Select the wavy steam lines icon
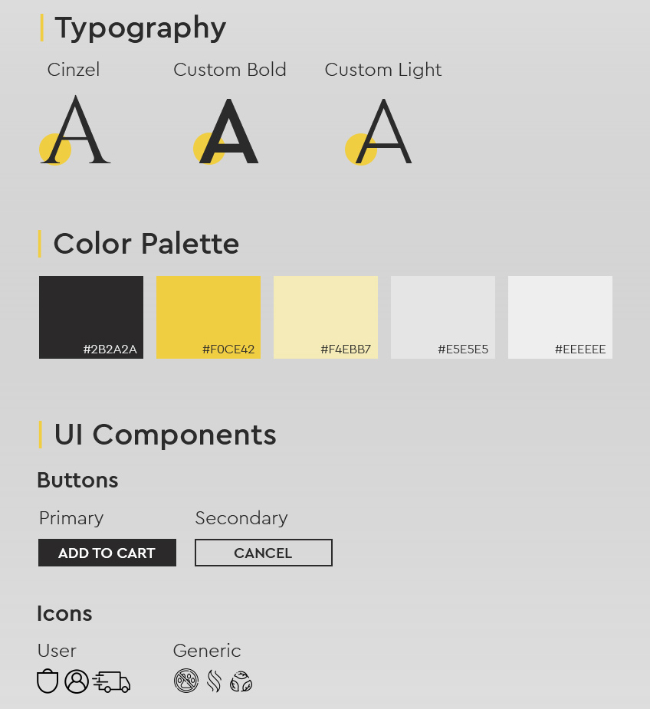Viewport: 650px width, 709px height. [x=214, y=681]
